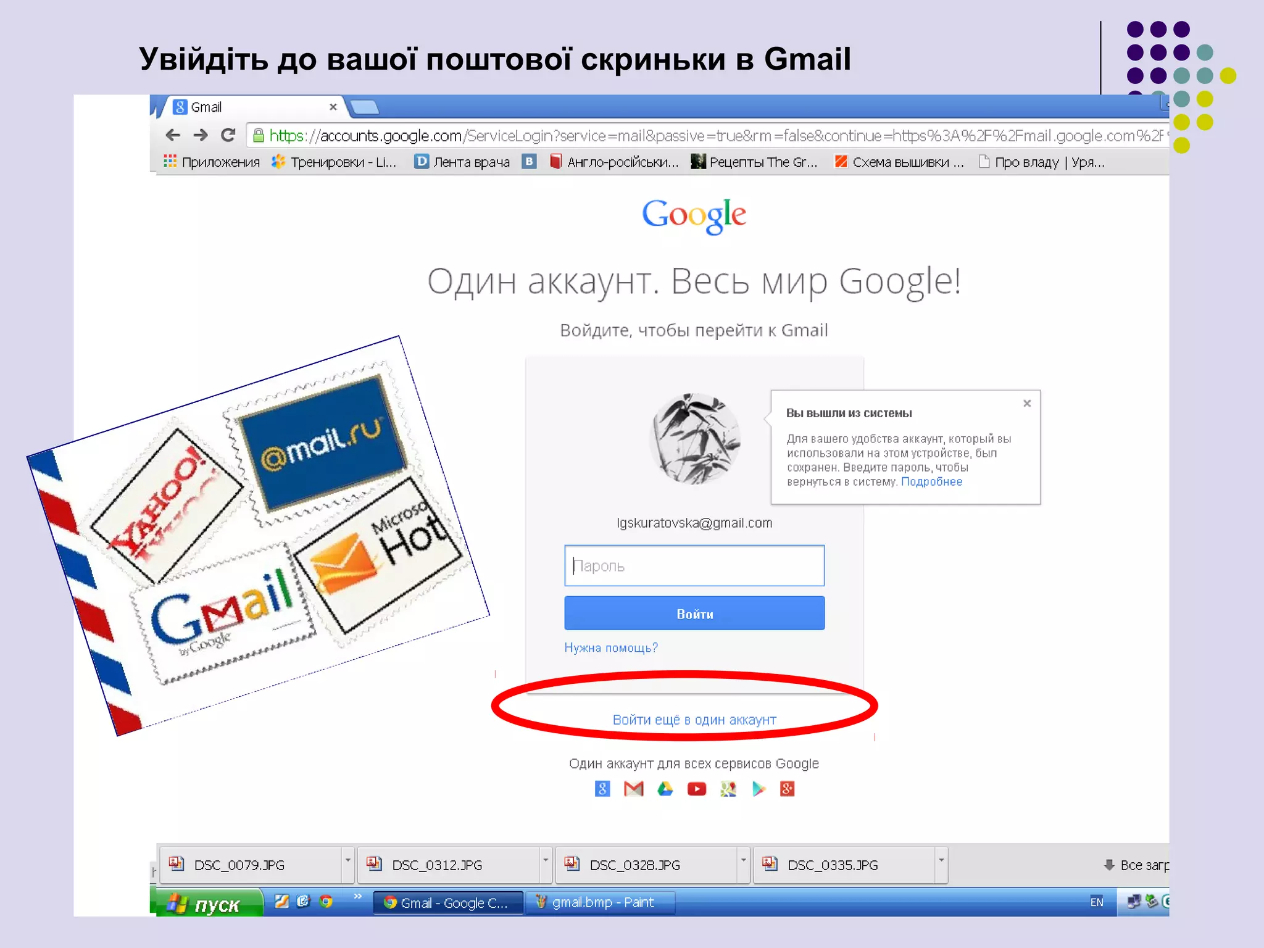Open the Gmail service icon below
This screenshot has width=1264, height=948.
point(633,789)
